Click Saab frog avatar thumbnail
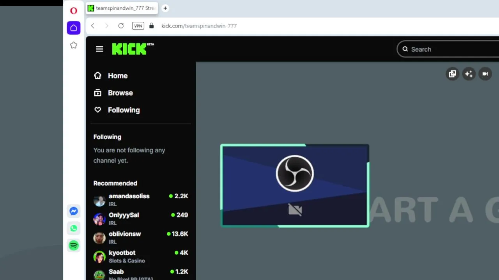The image size is (499, 280). (99, 275)
